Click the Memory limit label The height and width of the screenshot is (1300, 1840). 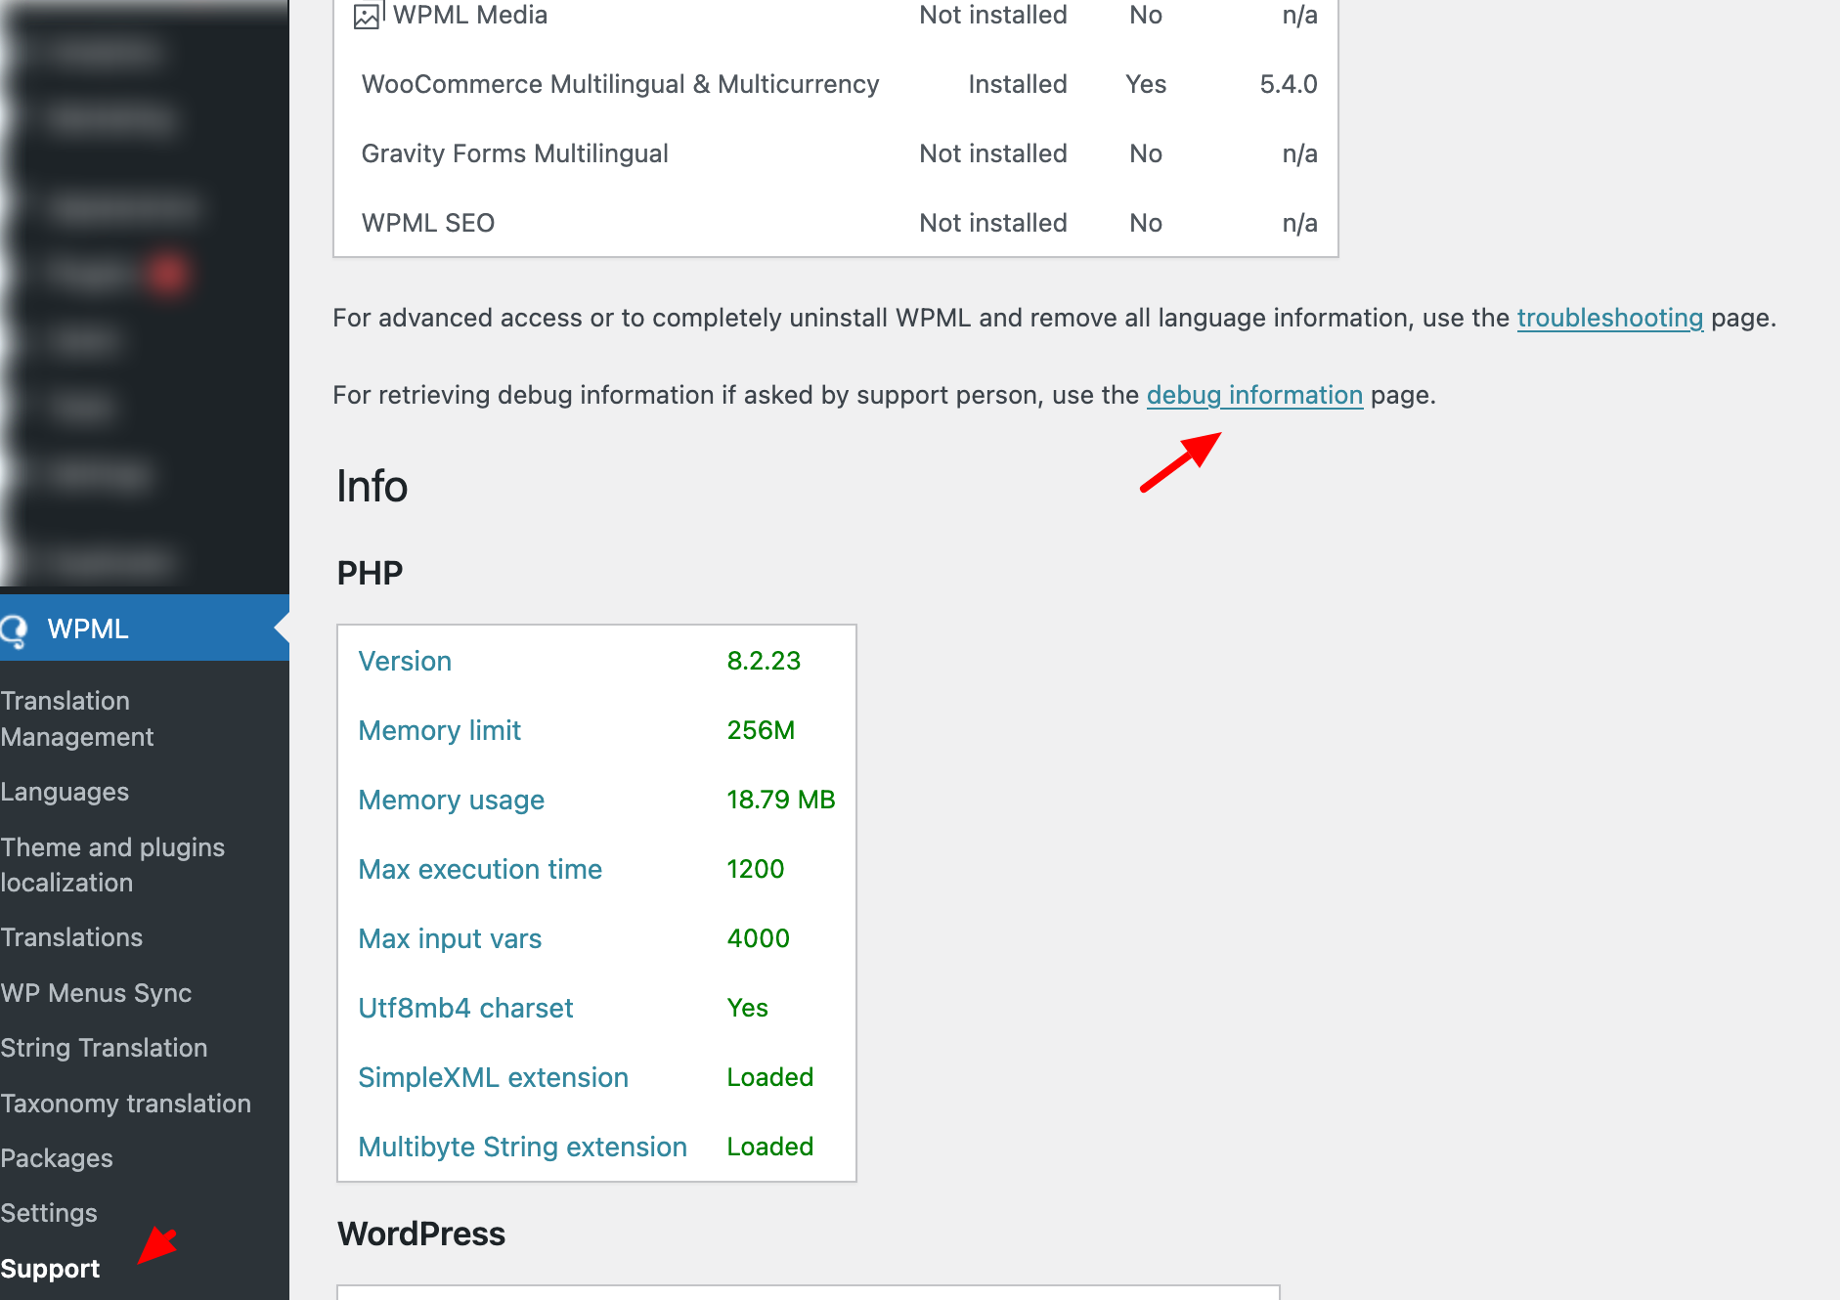pos(439,730)
